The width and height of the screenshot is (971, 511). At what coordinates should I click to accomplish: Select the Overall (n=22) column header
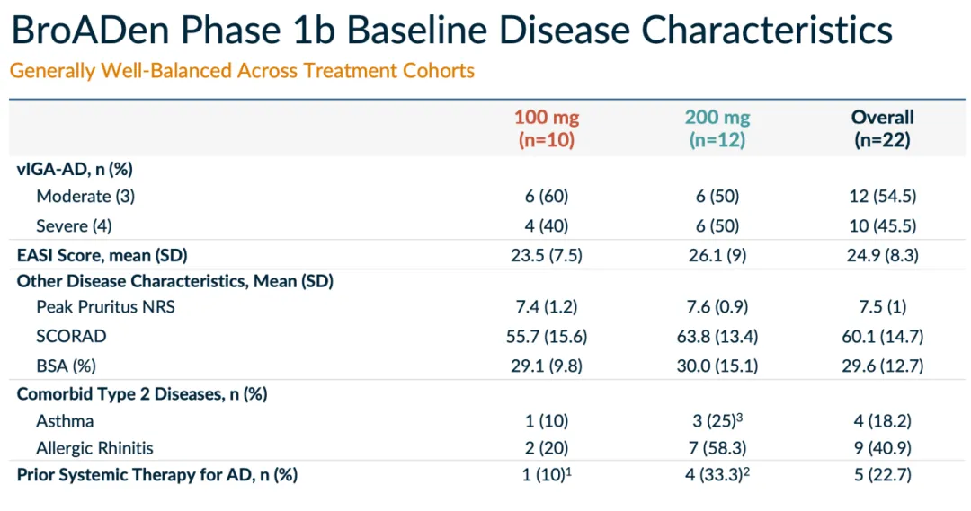pyautogui.click(x=882, y=128)
